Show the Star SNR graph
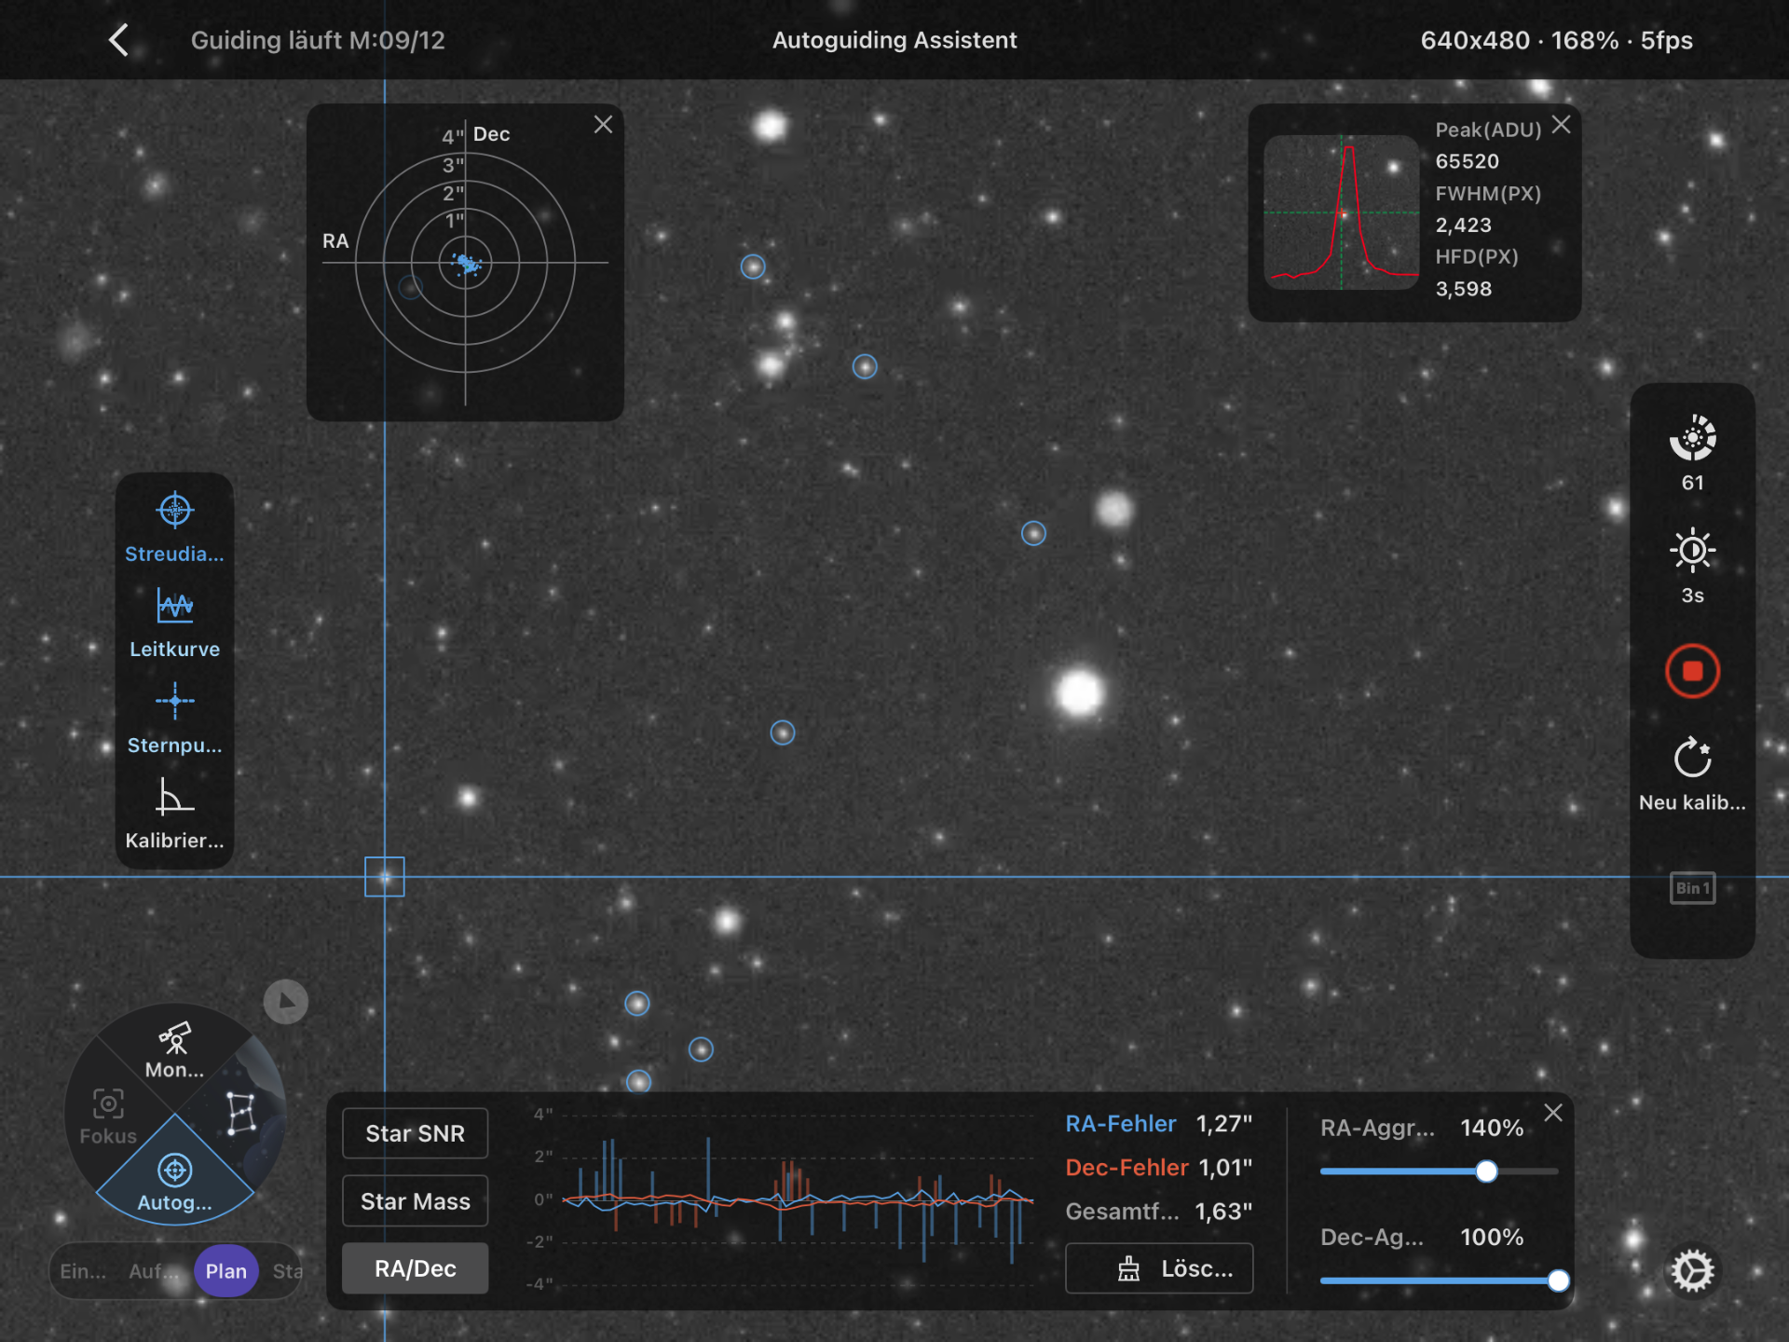 (415, 1133)
